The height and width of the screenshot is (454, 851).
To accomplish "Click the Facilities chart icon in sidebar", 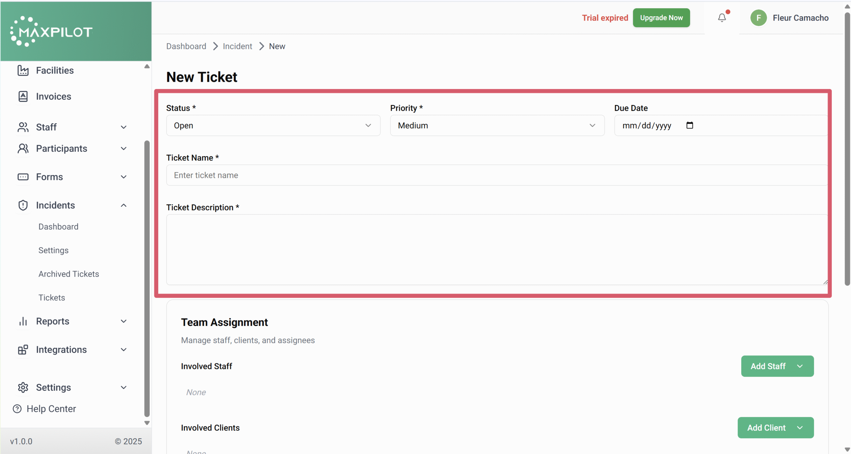I will (23, 70).
